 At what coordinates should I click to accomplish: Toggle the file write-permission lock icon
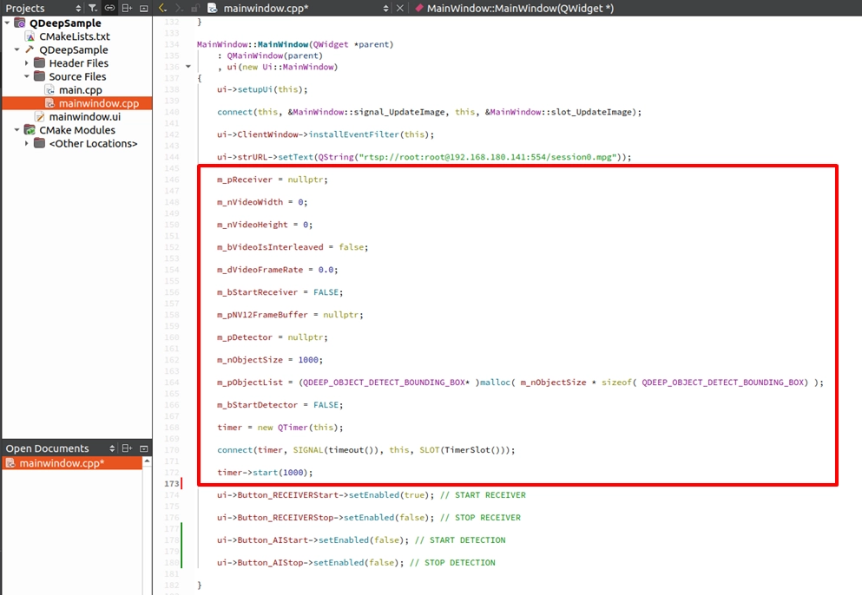click(195, 9)
